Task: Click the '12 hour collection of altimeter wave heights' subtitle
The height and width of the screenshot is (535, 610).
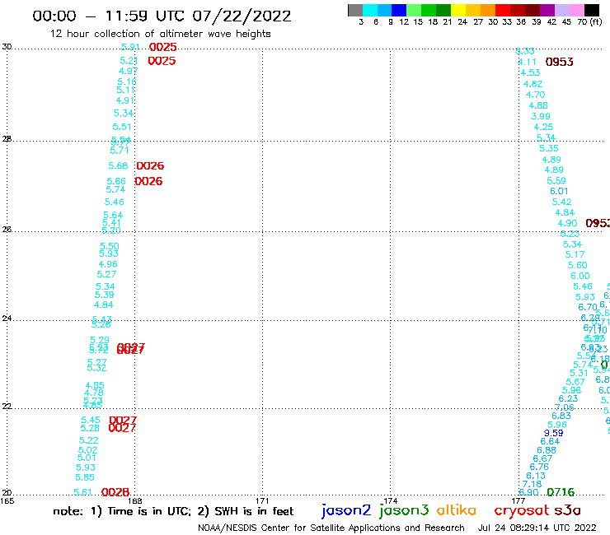Action: (x=160, y=34)
